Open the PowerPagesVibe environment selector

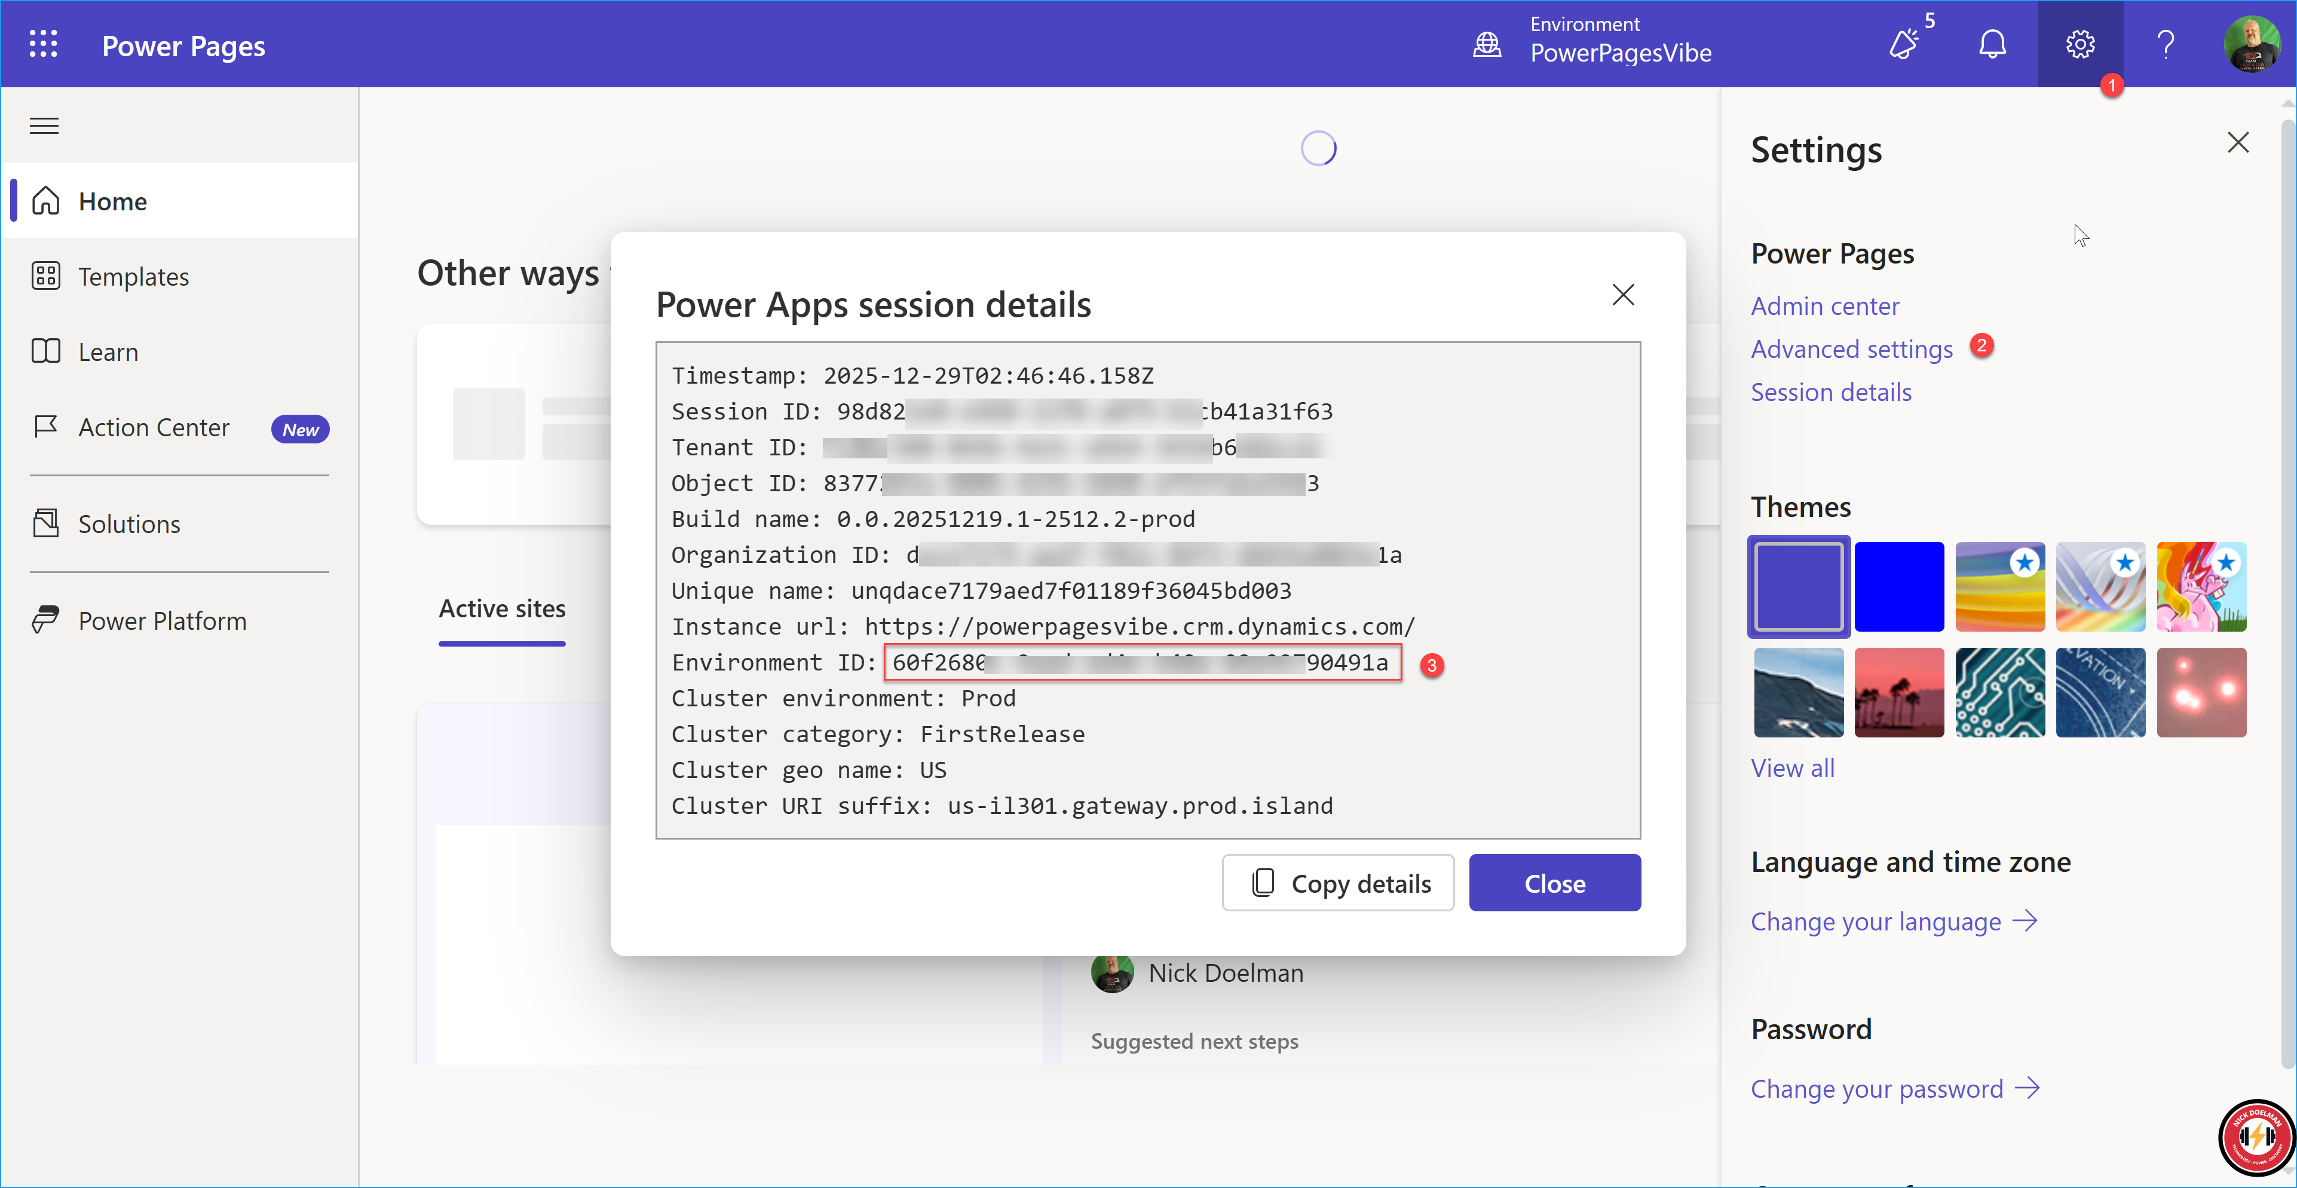click(x=1620, y=53)
